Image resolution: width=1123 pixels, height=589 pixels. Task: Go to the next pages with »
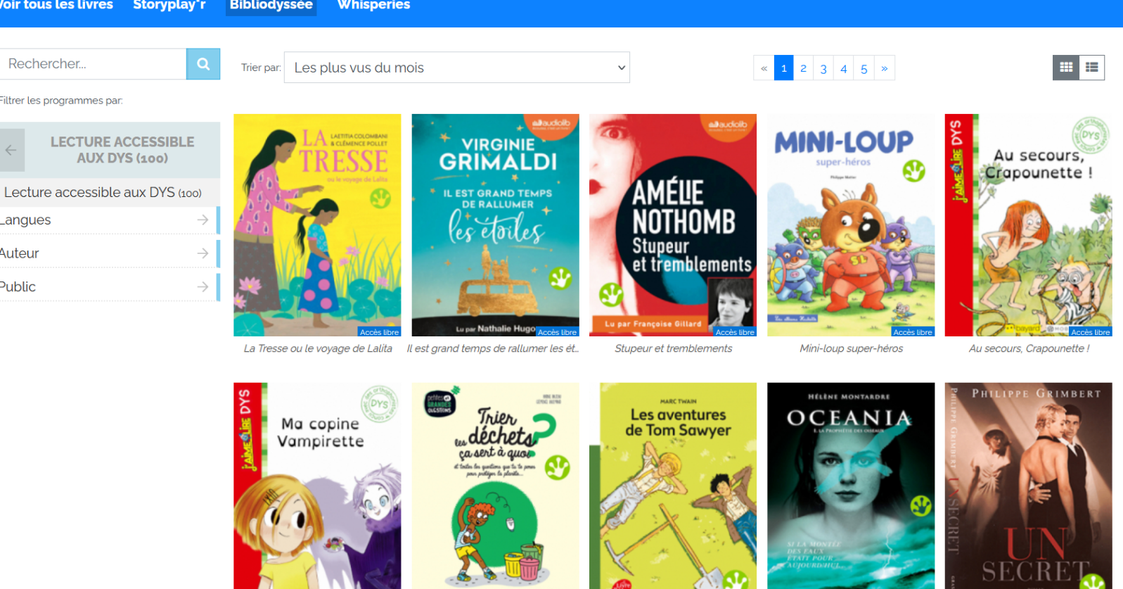[885, 68]
